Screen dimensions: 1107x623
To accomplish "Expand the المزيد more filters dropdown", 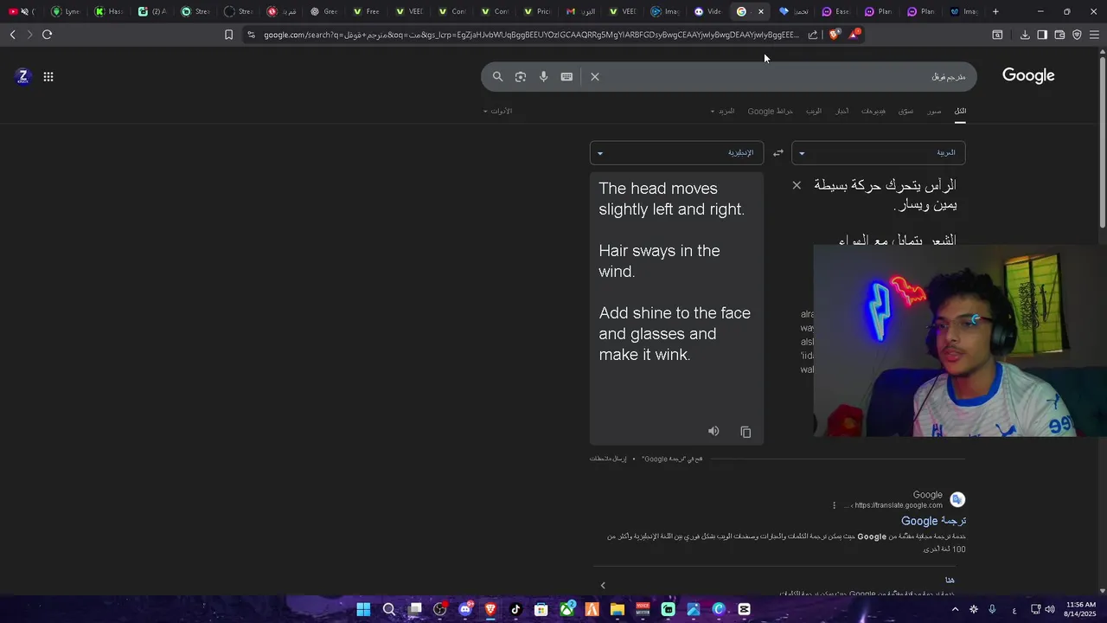I will [x=723, y=111].
